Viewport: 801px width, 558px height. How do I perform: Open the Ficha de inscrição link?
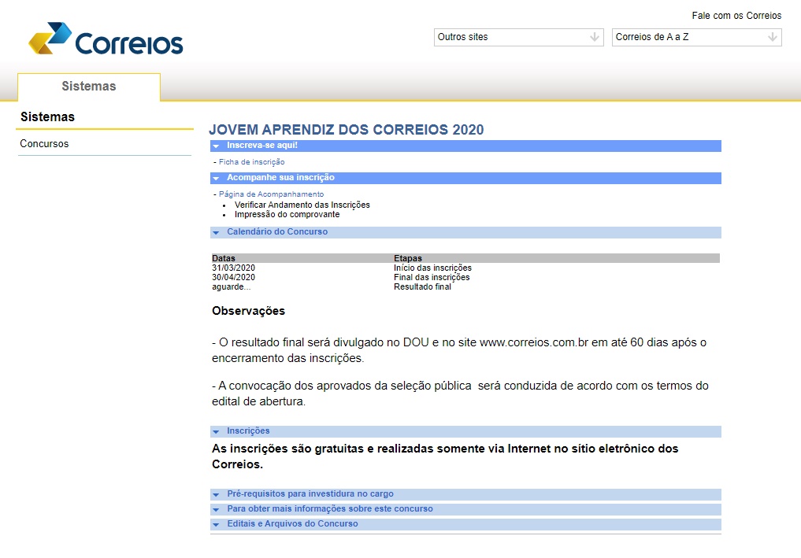tap(252, 162)
